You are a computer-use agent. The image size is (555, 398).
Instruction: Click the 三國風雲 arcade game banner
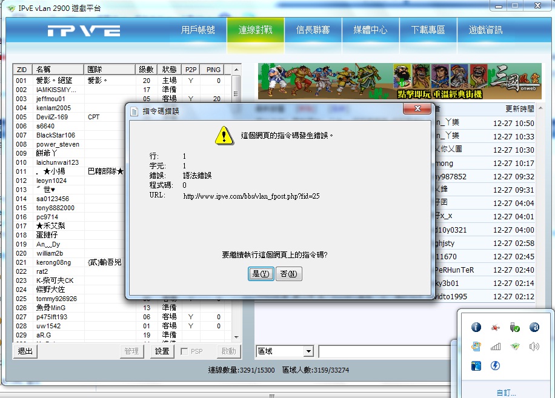(400, 81)
